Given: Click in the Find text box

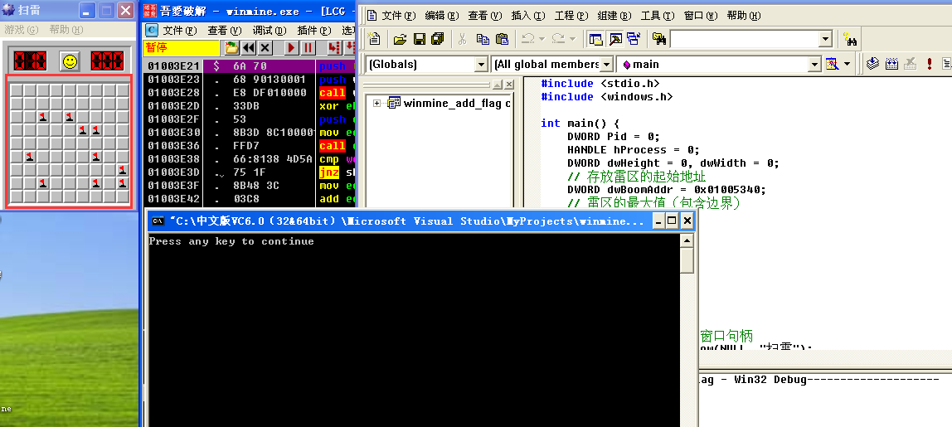Looking at the screenshot, I should pos(745,39).
